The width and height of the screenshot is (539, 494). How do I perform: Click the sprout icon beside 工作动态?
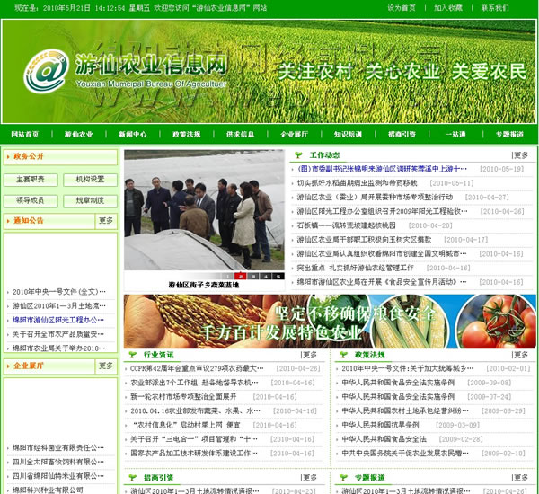pos(298,155)
